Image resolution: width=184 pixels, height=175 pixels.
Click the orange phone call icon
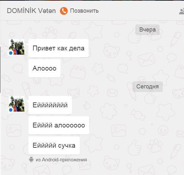point(64,11)
